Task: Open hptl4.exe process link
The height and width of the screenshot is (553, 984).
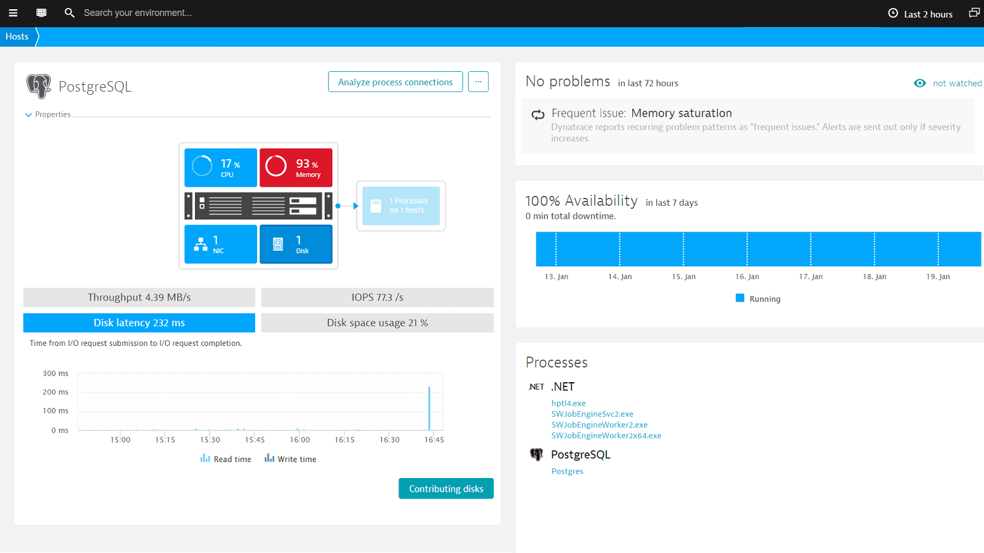Action: pyautogui.click(x=568, y=403)
